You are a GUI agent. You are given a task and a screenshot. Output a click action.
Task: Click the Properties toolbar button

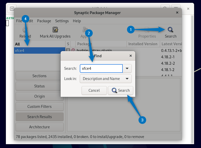pos(147,32)
